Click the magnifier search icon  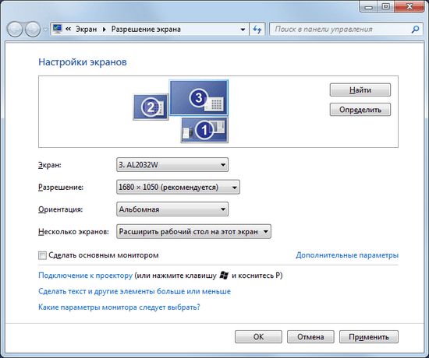click(415, 30)
